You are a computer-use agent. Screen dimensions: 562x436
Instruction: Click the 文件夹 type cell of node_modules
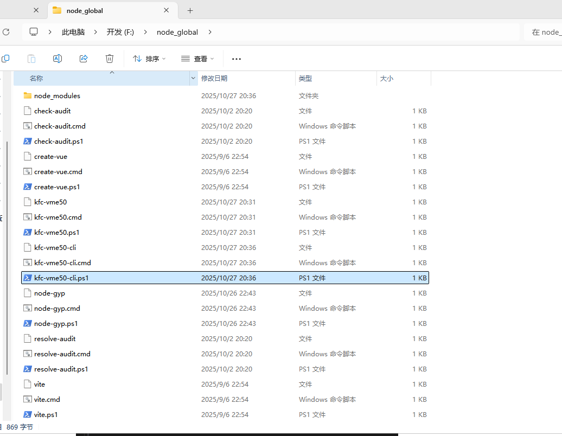(x=309, y=95)
